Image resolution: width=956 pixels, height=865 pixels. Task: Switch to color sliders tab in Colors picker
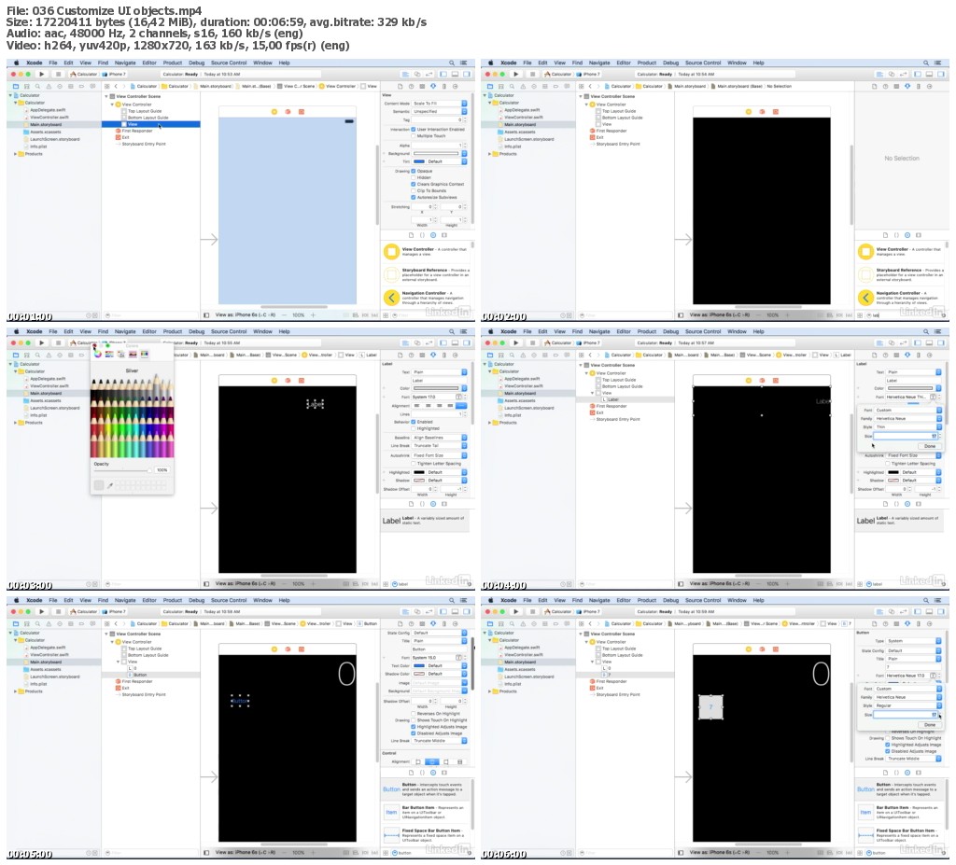coord(109,354)
